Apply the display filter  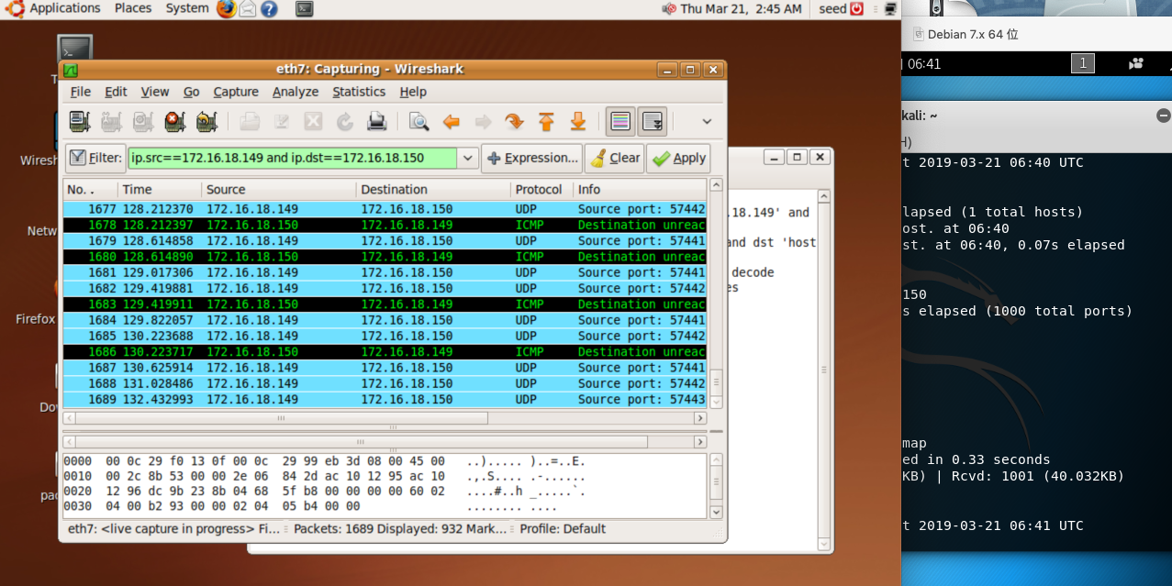(x=678, y=158)
